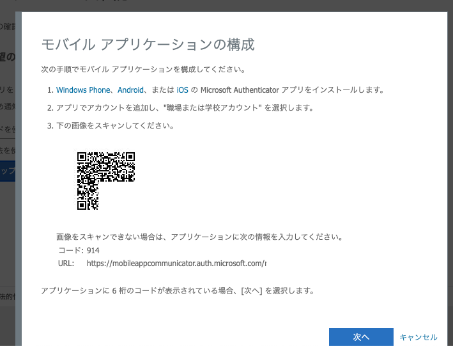Click the 次の手順でモバイル intro sentence
The width and height of the screenshot is (453, 346).
(143, 70)
